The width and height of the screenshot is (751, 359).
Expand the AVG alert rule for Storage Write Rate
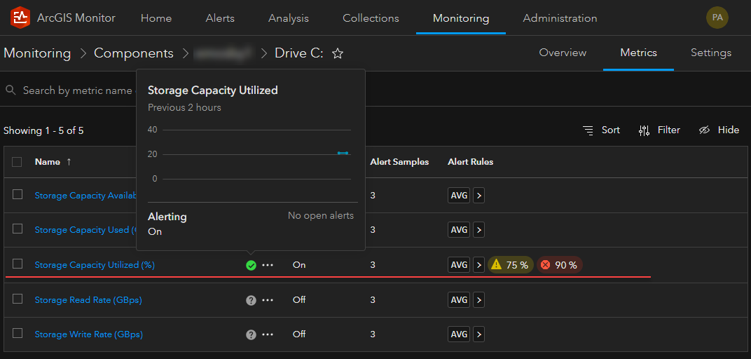pos(479,335)
